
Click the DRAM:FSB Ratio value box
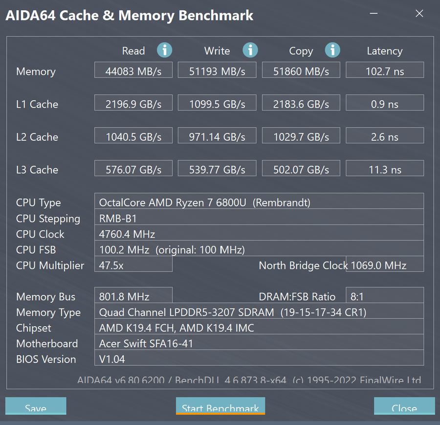(385, 295)
